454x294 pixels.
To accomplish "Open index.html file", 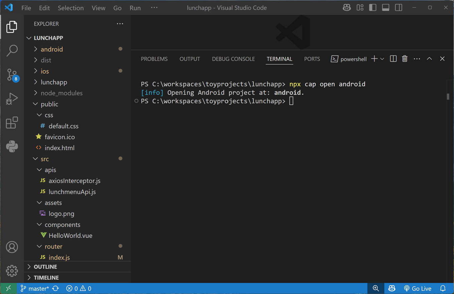I will (78, 148).
